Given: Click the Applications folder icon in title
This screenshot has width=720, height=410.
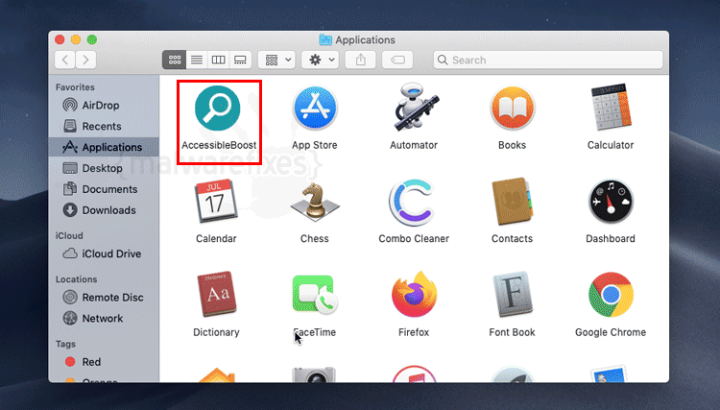Looking at the screenshot, I should coord(325,40).
